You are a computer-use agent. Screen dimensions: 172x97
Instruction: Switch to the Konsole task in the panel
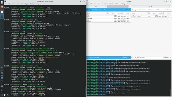point(2,16)
